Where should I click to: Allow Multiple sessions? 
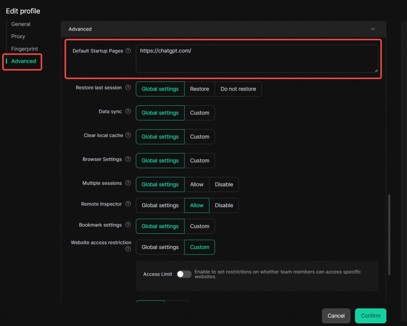coord(196,184)
